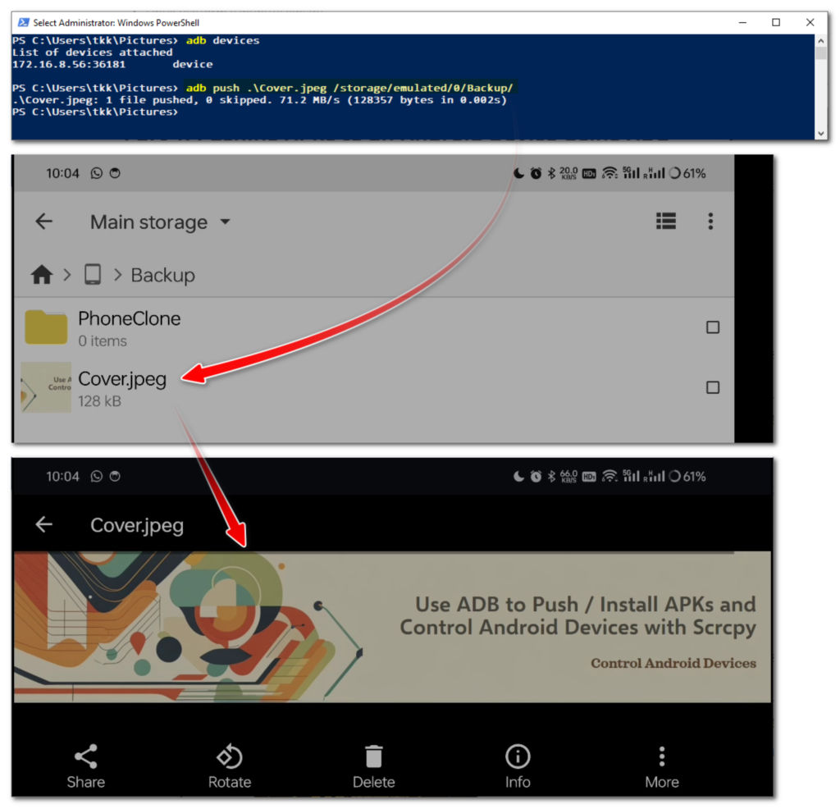Click the PowerShell icon in title bar
This screenshot has height=809, width=840.
pos(23,23)
